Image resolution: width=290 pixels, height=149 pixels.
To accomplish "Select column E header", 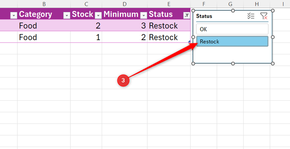I will 169,4.
